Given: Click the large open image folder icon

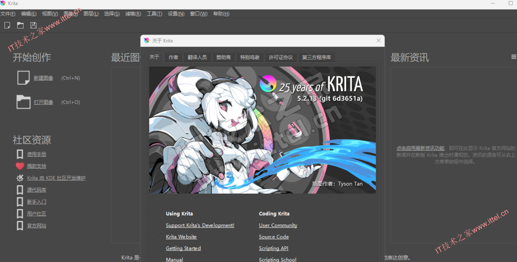Looking at the screenshot, I should click(23, 102).
